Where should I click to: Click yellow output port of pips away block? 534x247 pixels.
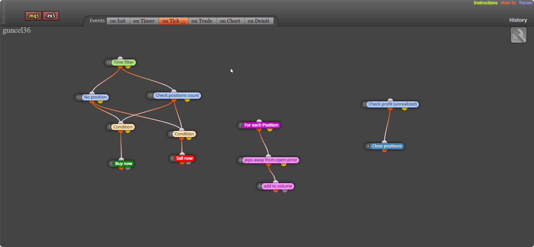coord(284,164)
